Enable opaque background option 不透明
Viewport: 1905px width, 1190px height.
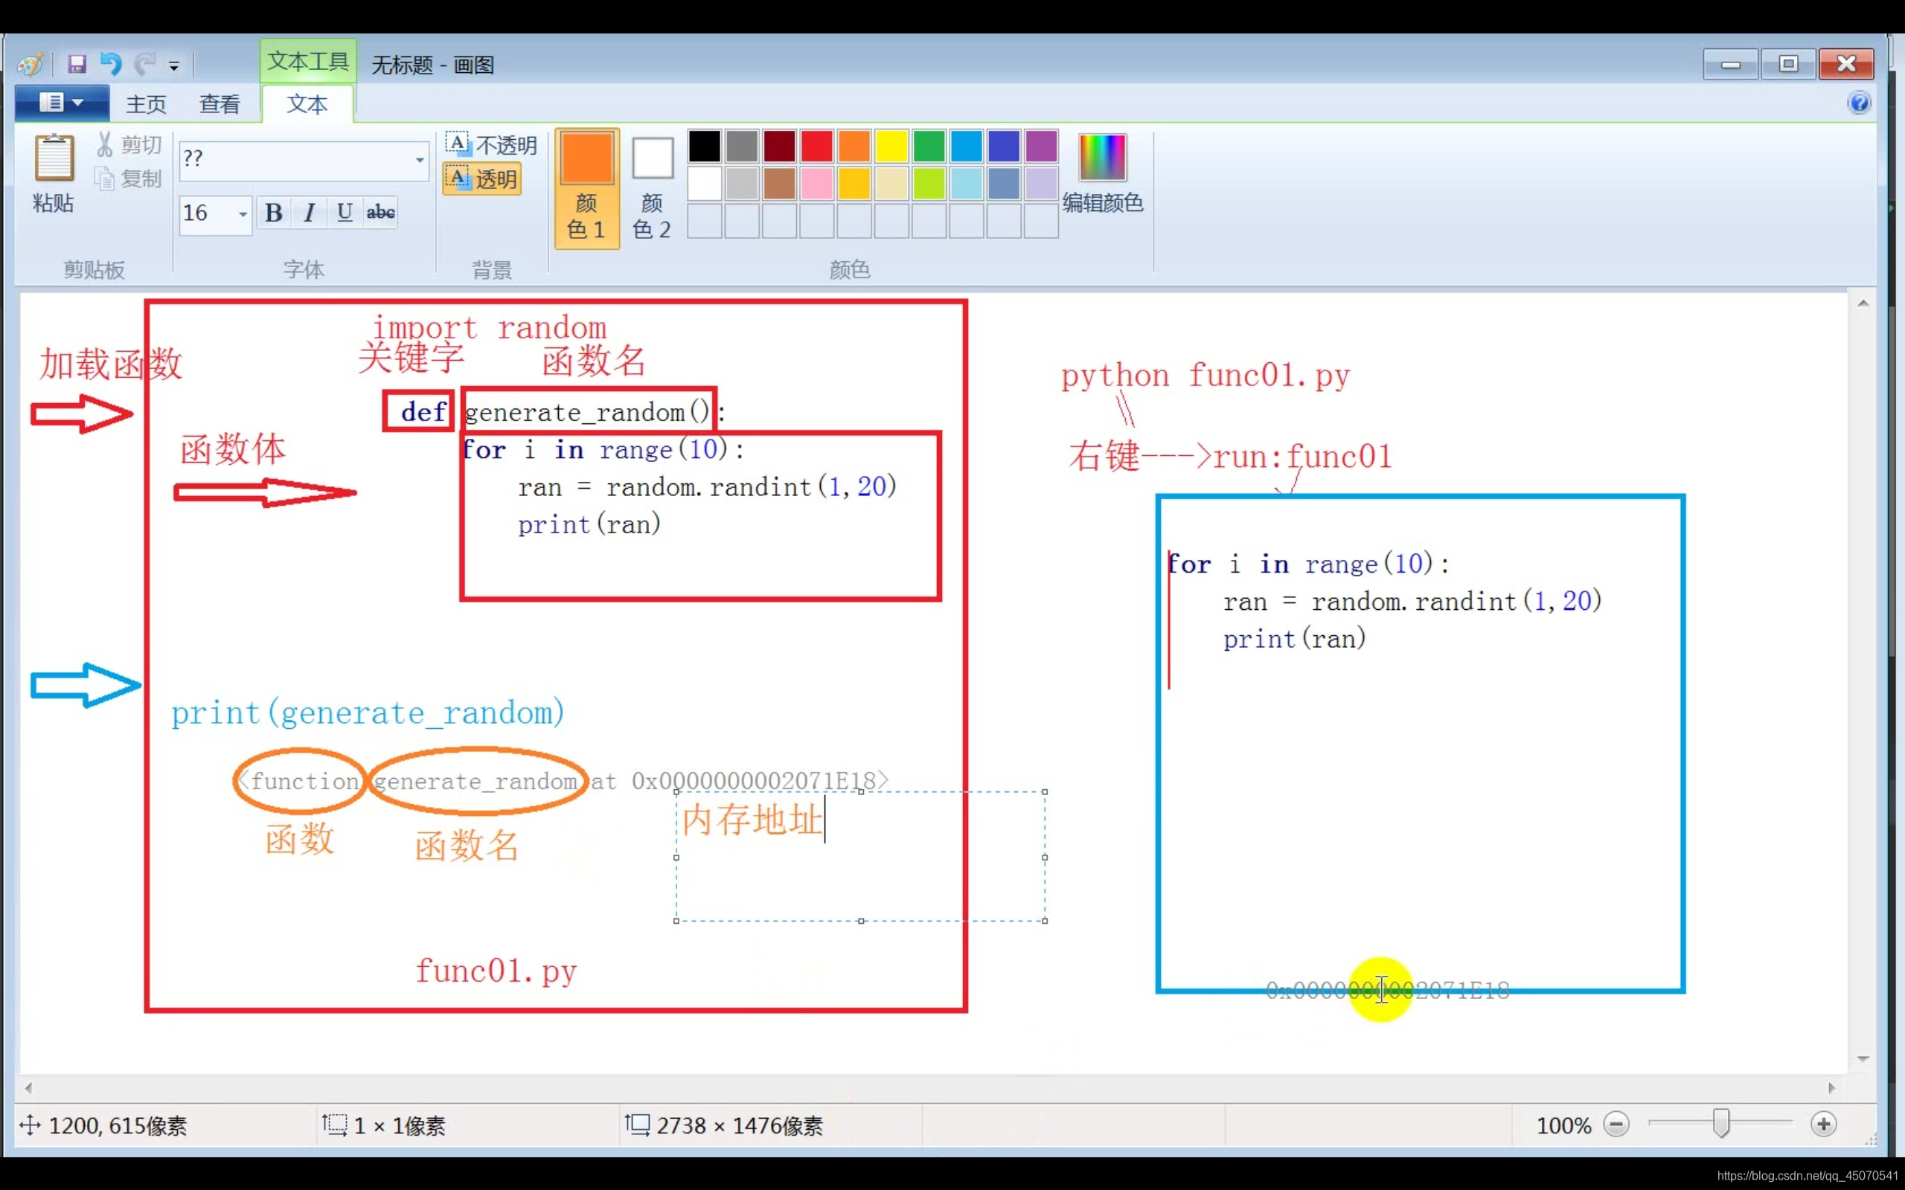coord(492,145)
